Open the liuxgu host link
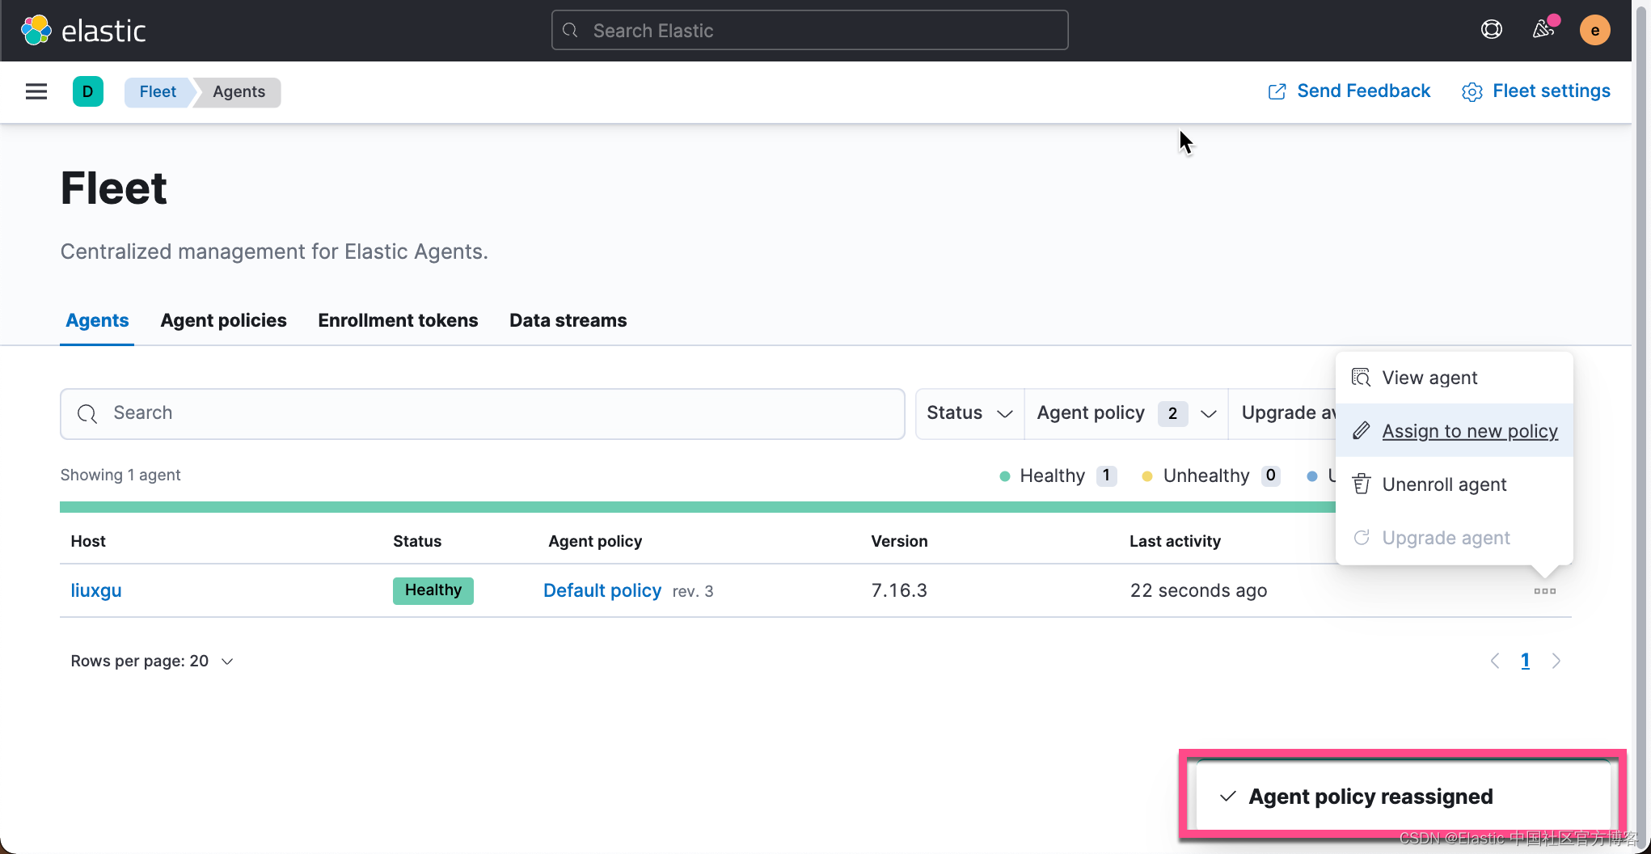1651x854 pixels. coord(96,590)
